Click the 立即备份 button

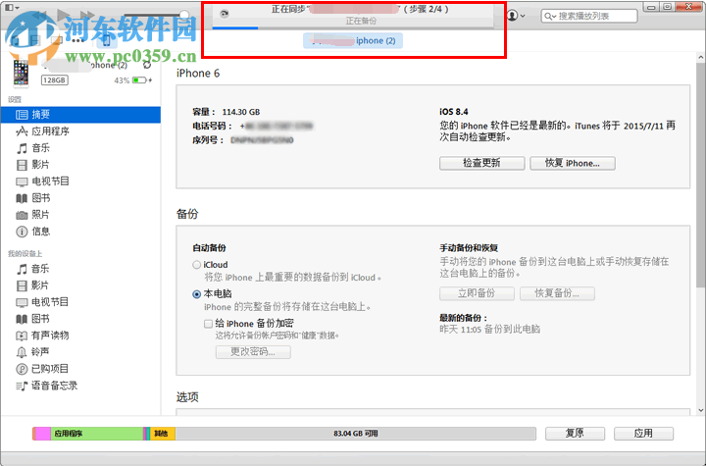coord(477,293)
